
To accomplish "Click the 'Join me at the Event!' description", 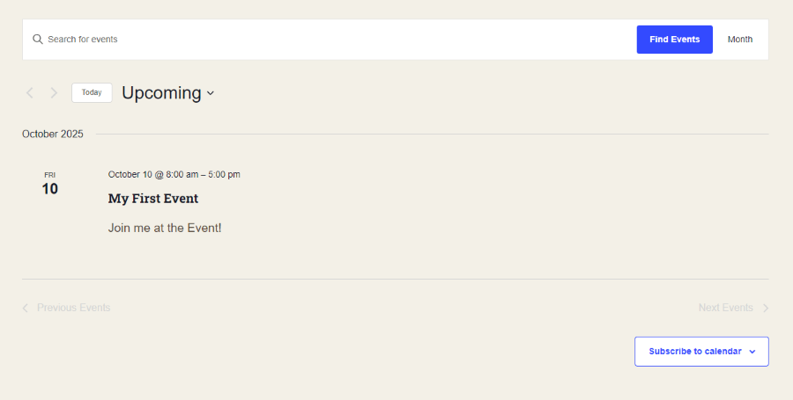I will coord(165,228).
